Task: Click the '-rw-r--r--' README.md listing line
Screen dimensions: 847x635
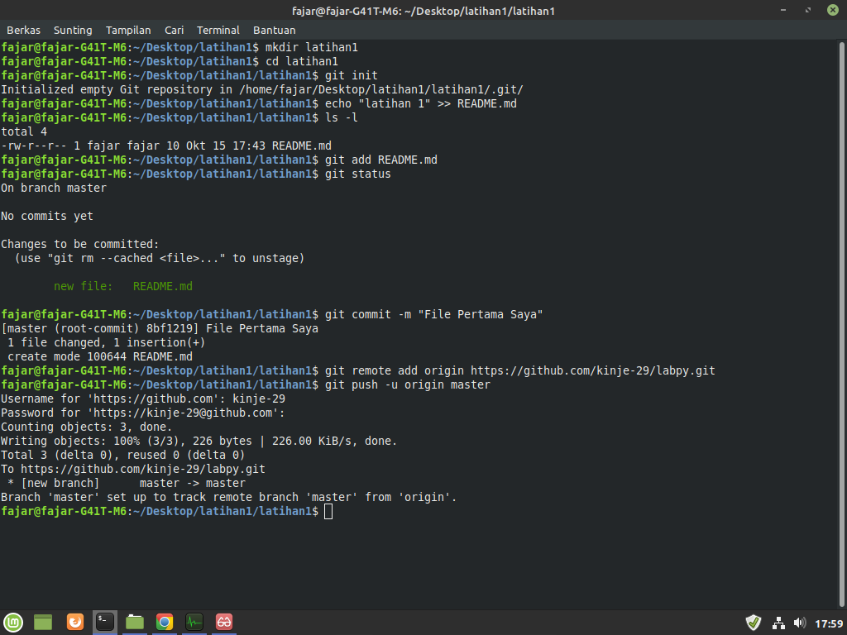Action: tap(165, 146)
